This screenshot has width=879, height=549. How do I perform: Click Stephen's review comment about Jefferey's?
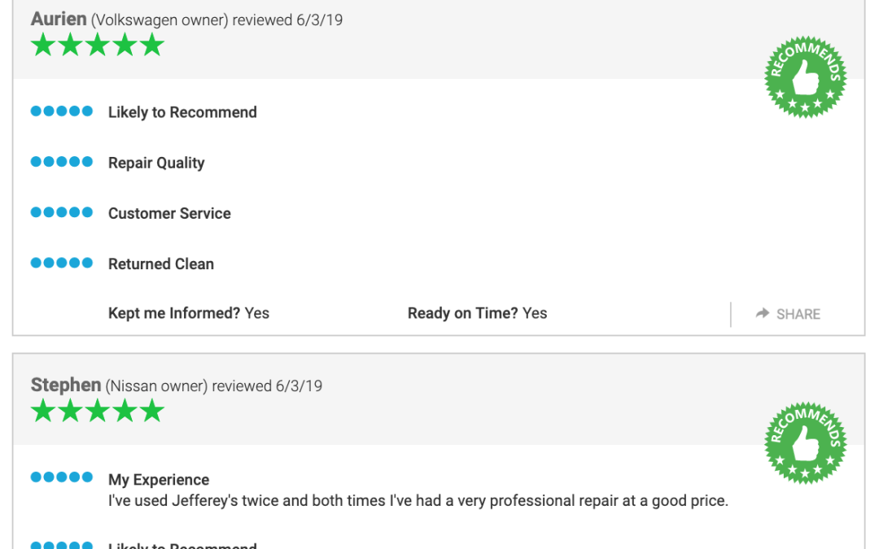(x=418, y=500)
